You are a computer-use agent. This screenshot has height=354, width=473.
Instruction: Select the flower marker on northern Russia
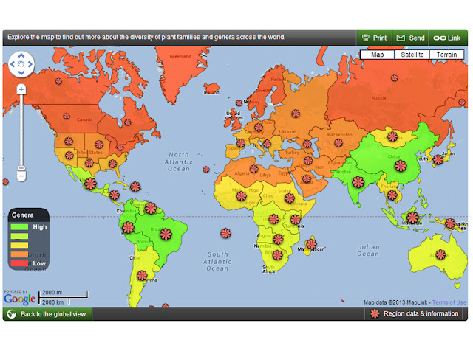pos(394,78)
